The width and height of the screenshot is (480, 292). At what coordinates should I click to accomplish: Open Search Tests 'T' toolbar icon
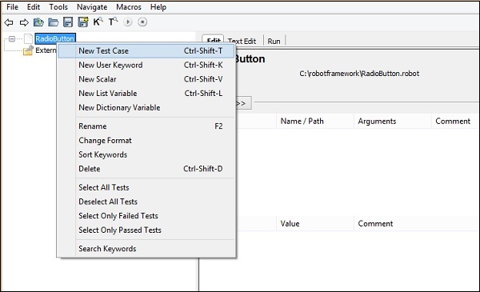[113, 22]
